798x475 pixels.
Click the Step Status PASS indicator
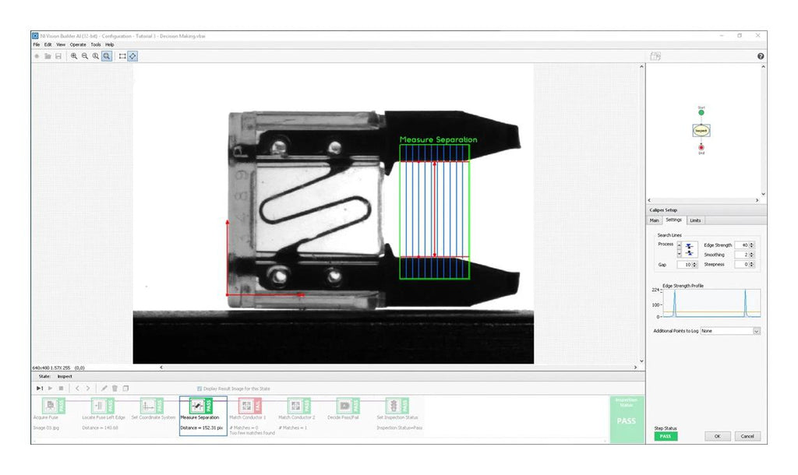coord(666,436)
